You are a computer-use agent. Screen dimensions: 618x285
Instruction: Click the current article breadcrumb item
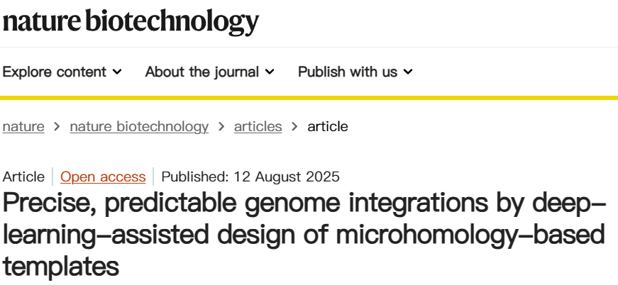327,127
